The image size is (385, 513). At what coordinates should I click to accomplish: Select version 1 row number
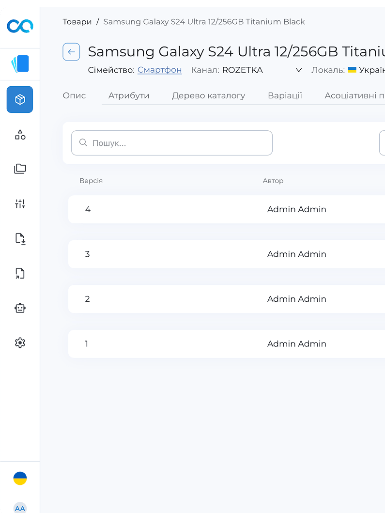click(86, 344)
